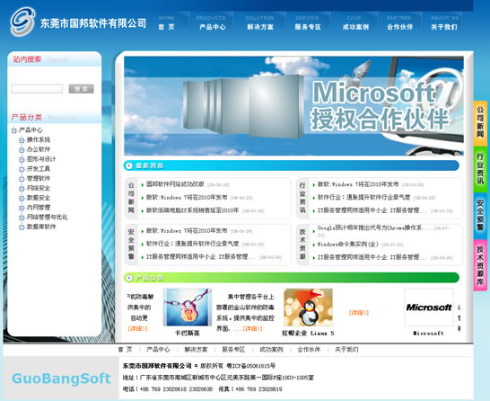The image size is (490, 401).
Task: Collapse the 产品中心 root tree node box
Action: point(13,130)
